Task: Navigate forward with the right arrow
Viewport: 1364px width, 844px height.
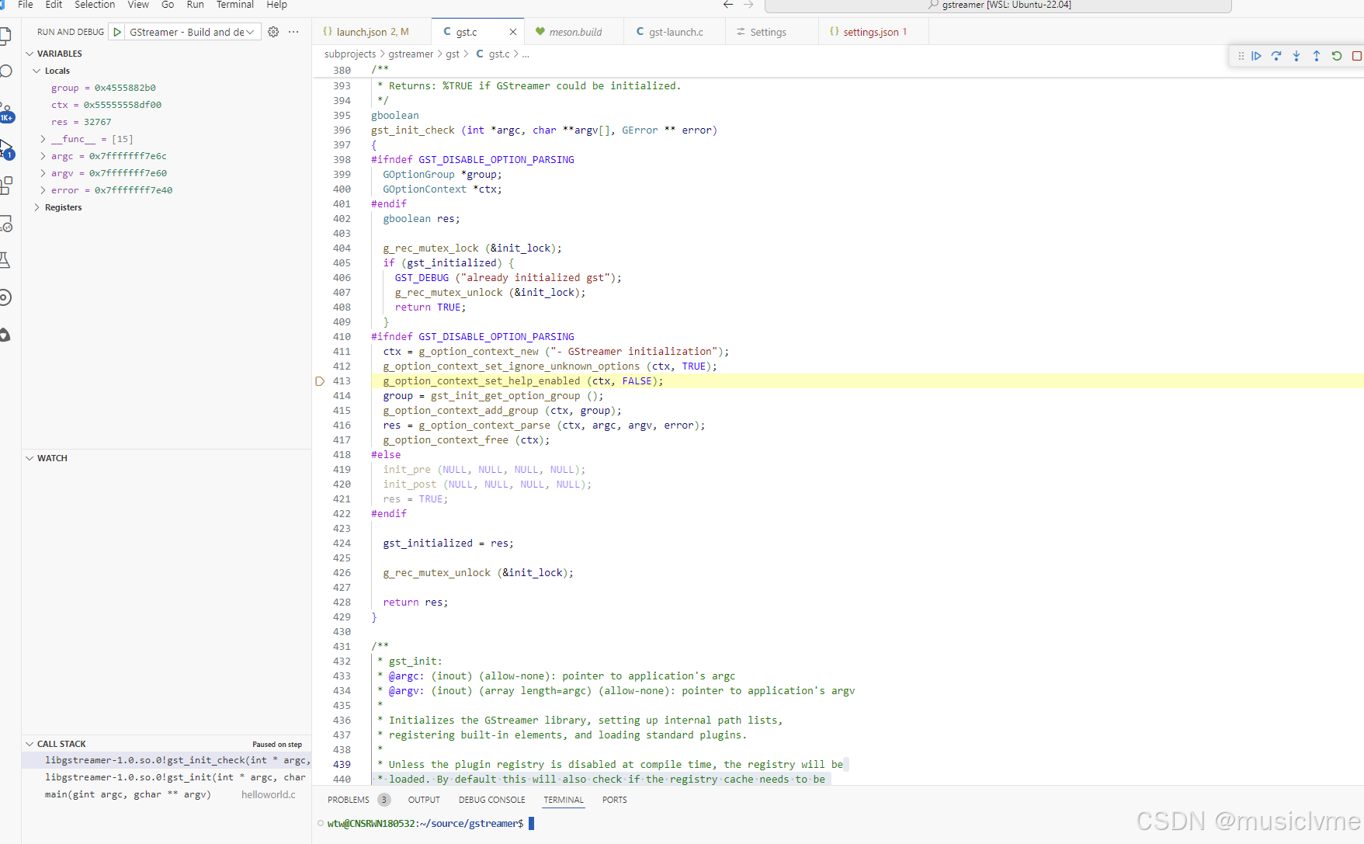Action: 748,5
